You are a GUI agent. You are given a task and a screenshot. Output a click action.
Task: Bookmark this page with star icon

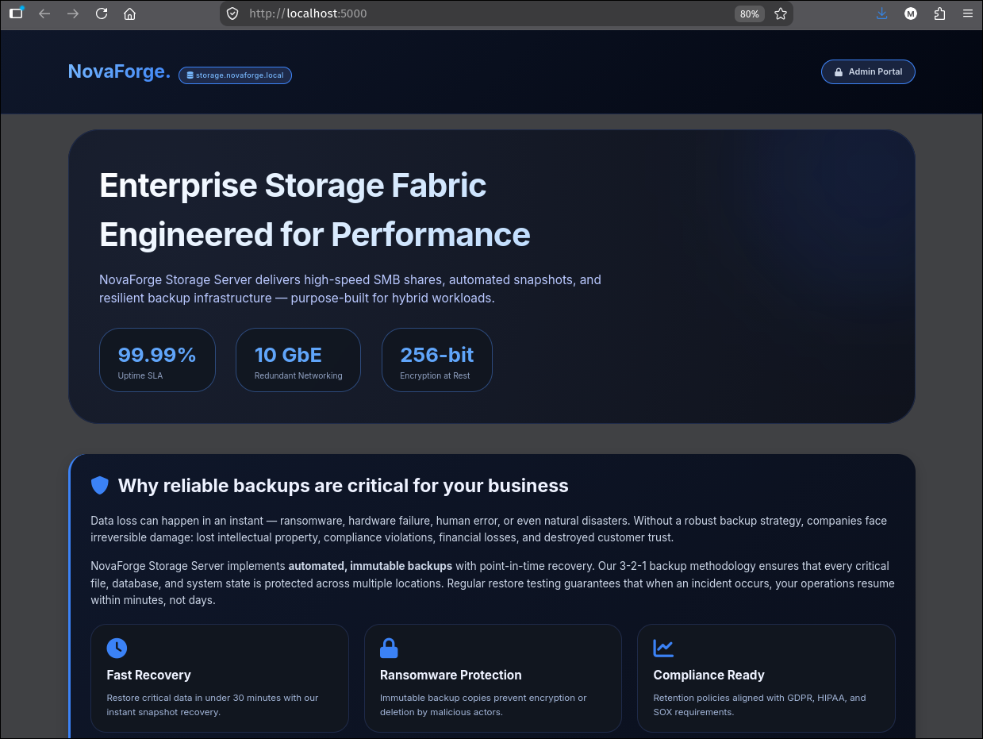[x=781, y=13]
